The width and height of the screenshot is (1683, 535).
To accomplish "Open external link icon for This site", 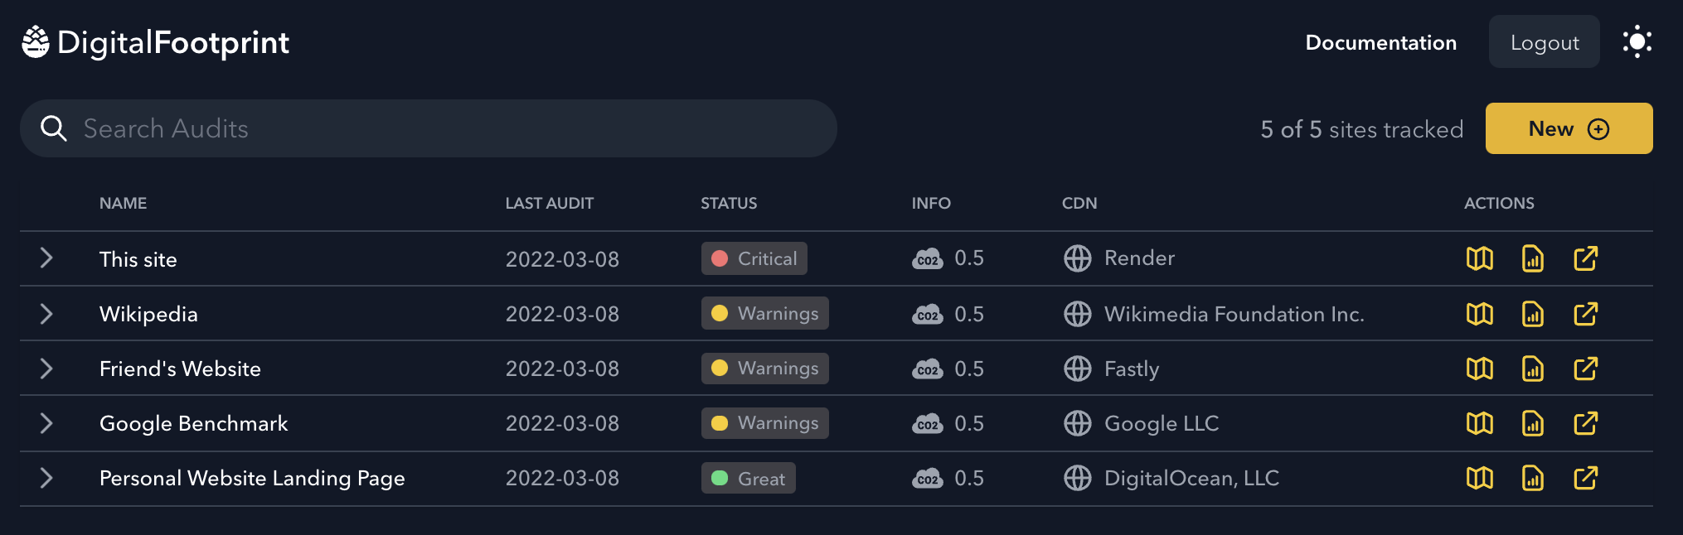I will pos(1585,258).
